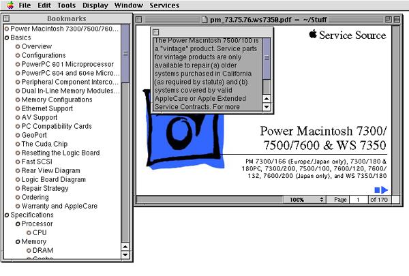Image resolution: width=409 pixels, height=276 pixels.
Task: Open the 100% zoom dropdown
Action: (x=304, y=200)
